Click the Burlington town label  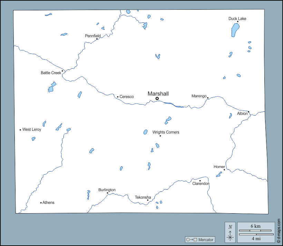pyautogui.click(x=107, y=190)
